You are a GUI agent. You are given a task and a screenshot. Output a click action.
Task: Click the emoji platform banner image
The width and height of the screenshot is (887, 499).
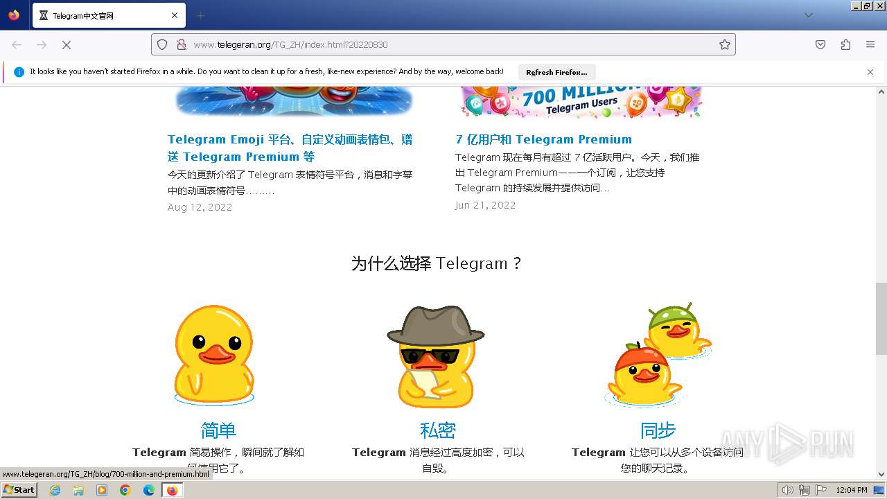tap(294, 101)
